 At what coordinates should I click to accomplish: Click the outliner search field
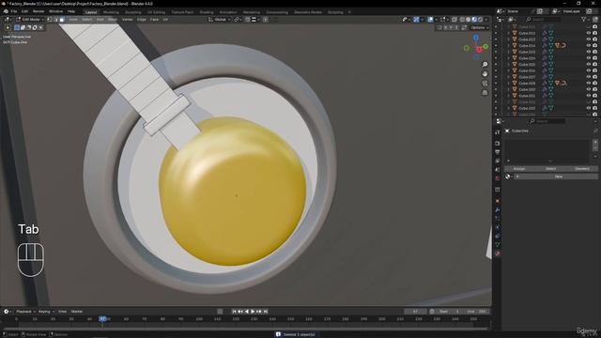coord(544,19)
